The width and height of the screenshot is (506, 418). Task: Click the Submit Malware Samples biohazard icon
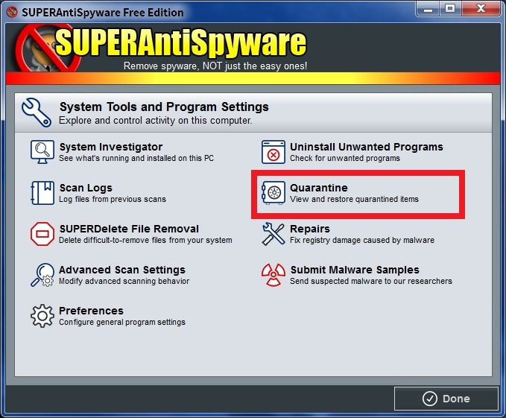tap(273, 275)
